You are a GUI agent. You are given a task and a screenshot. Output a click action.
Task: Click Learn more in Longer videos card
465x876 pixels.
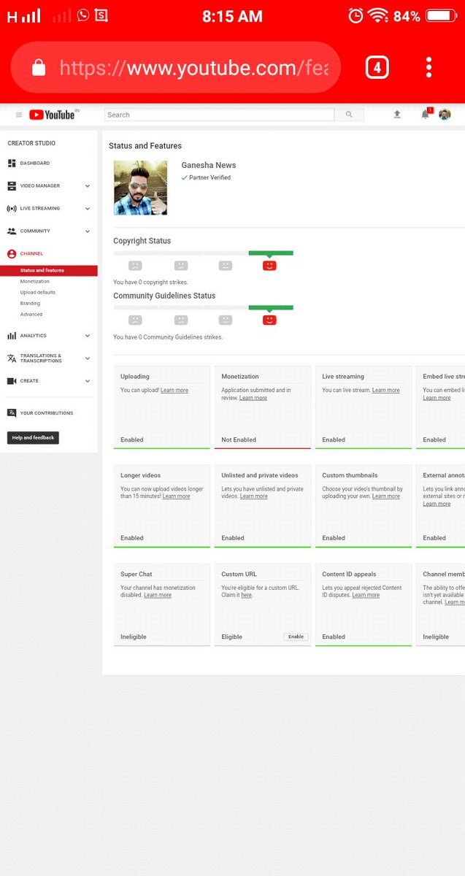point(176,496)
